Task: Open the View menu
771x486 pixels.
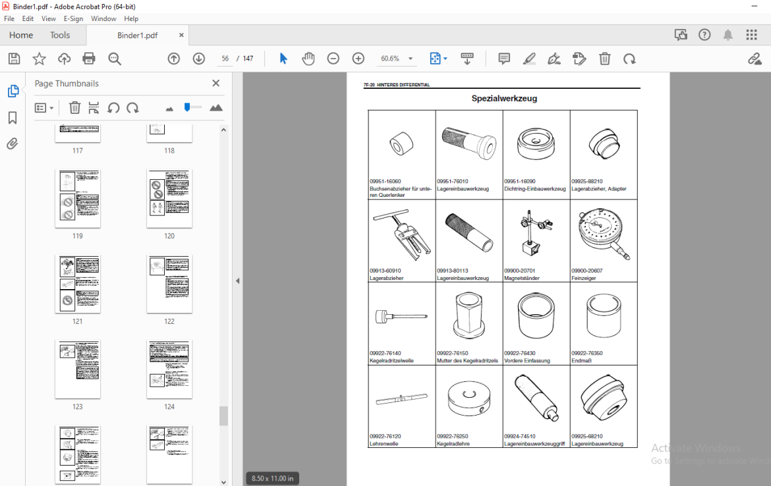Action: [x=49, y=18]
